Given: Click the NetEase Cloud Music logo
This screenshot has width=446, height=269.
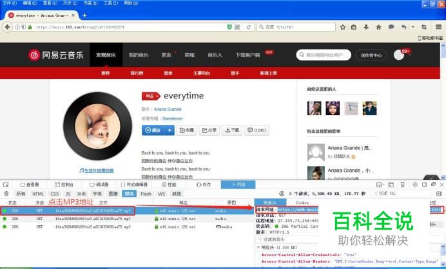Looking at the screenshot, I should (x=56, y=55).
